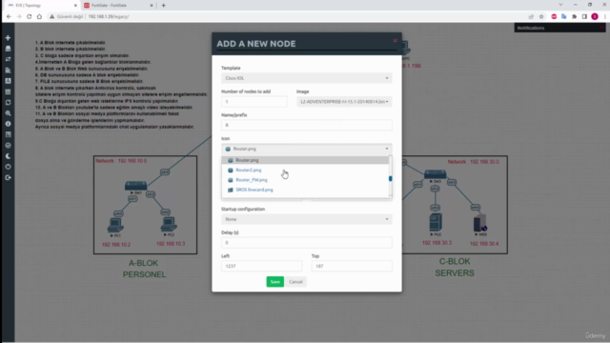
Task: Click the SW1 switch in A-BLOK
Action: click(135, 187)
